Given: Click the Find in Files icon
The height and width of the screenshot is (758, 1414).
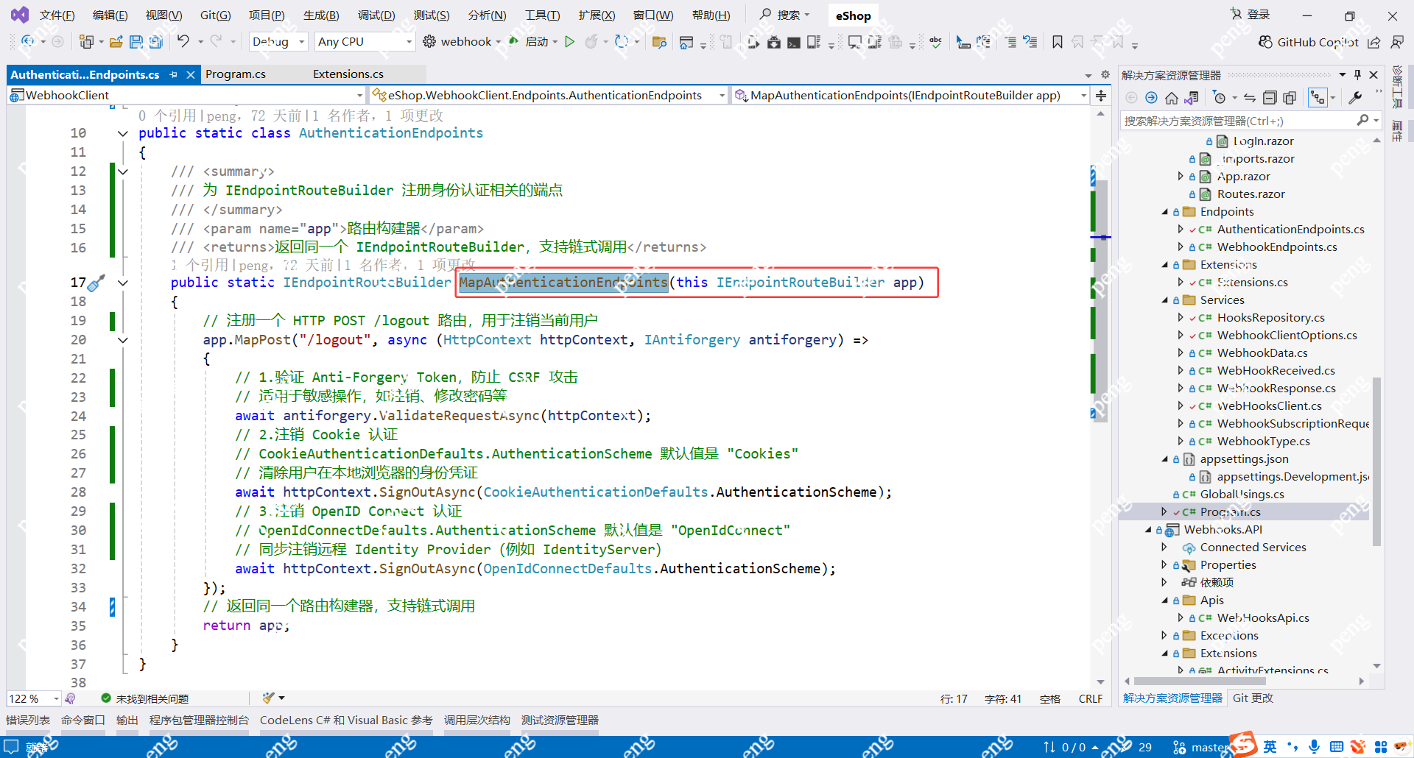Looking at the screenshot, I should 659,42.
